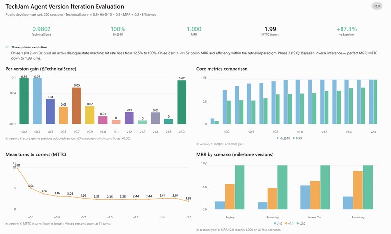
Task: Click the green v2.0 bar for Buying scenario
Action: (240, 187)
